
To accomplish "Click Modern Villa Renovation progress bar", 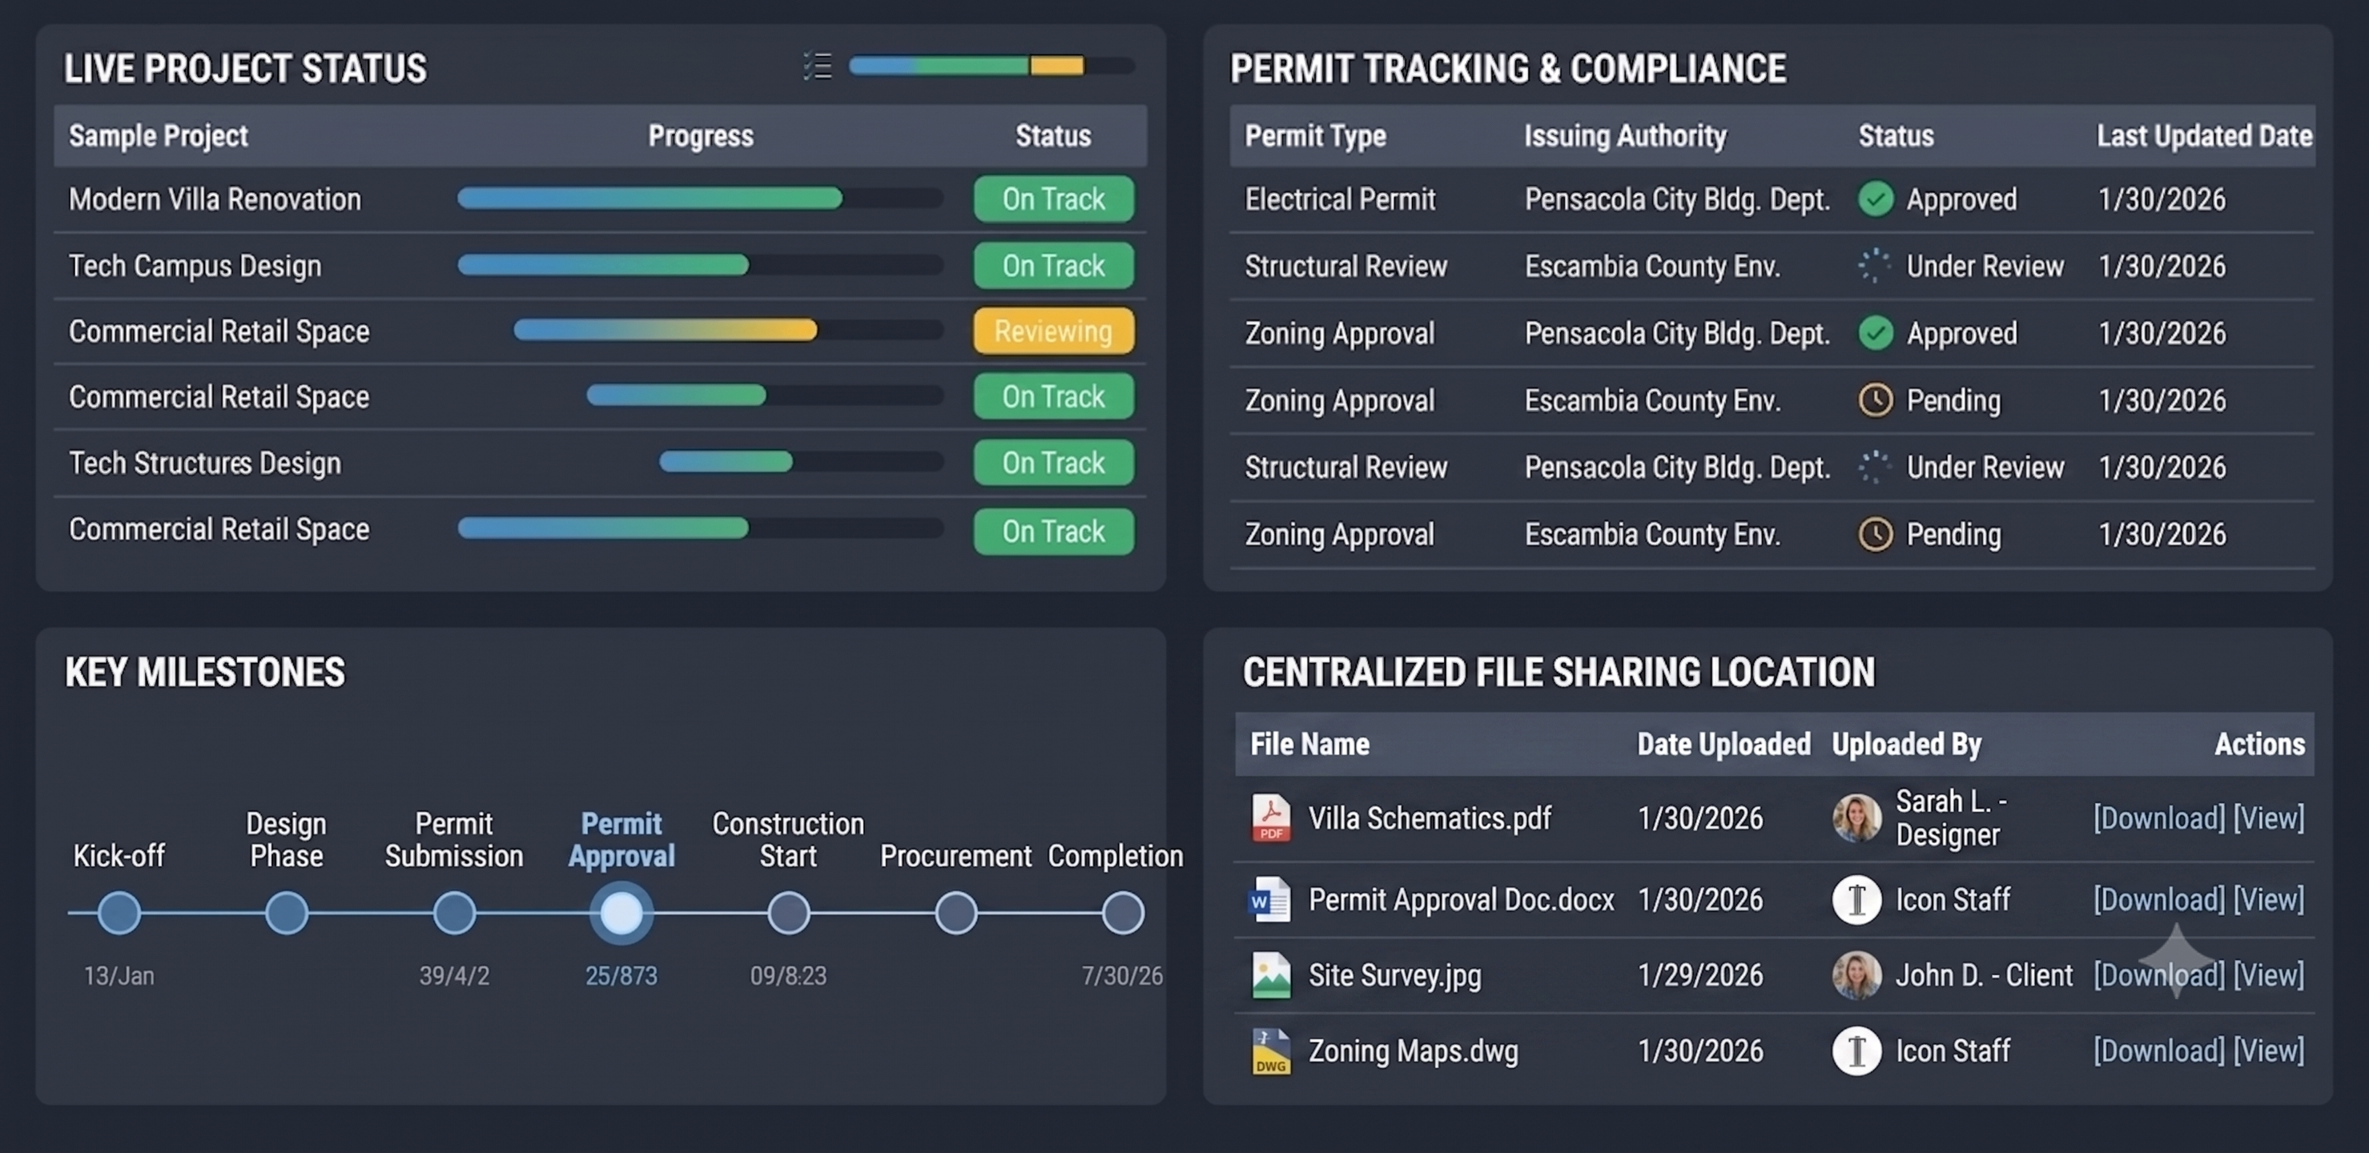I will tap(700, 198).
